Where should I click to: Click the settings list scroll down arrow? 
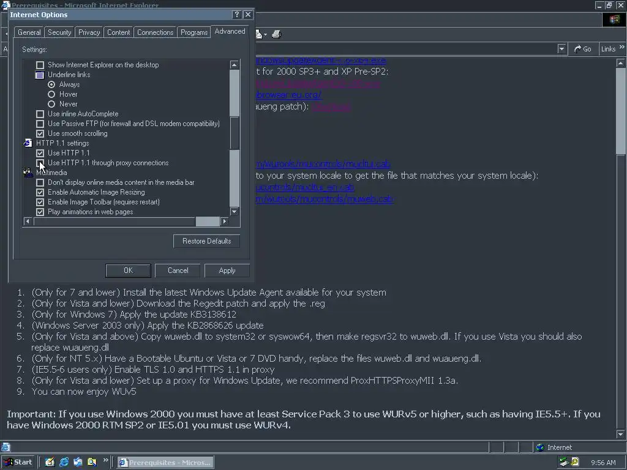(235, 212)
